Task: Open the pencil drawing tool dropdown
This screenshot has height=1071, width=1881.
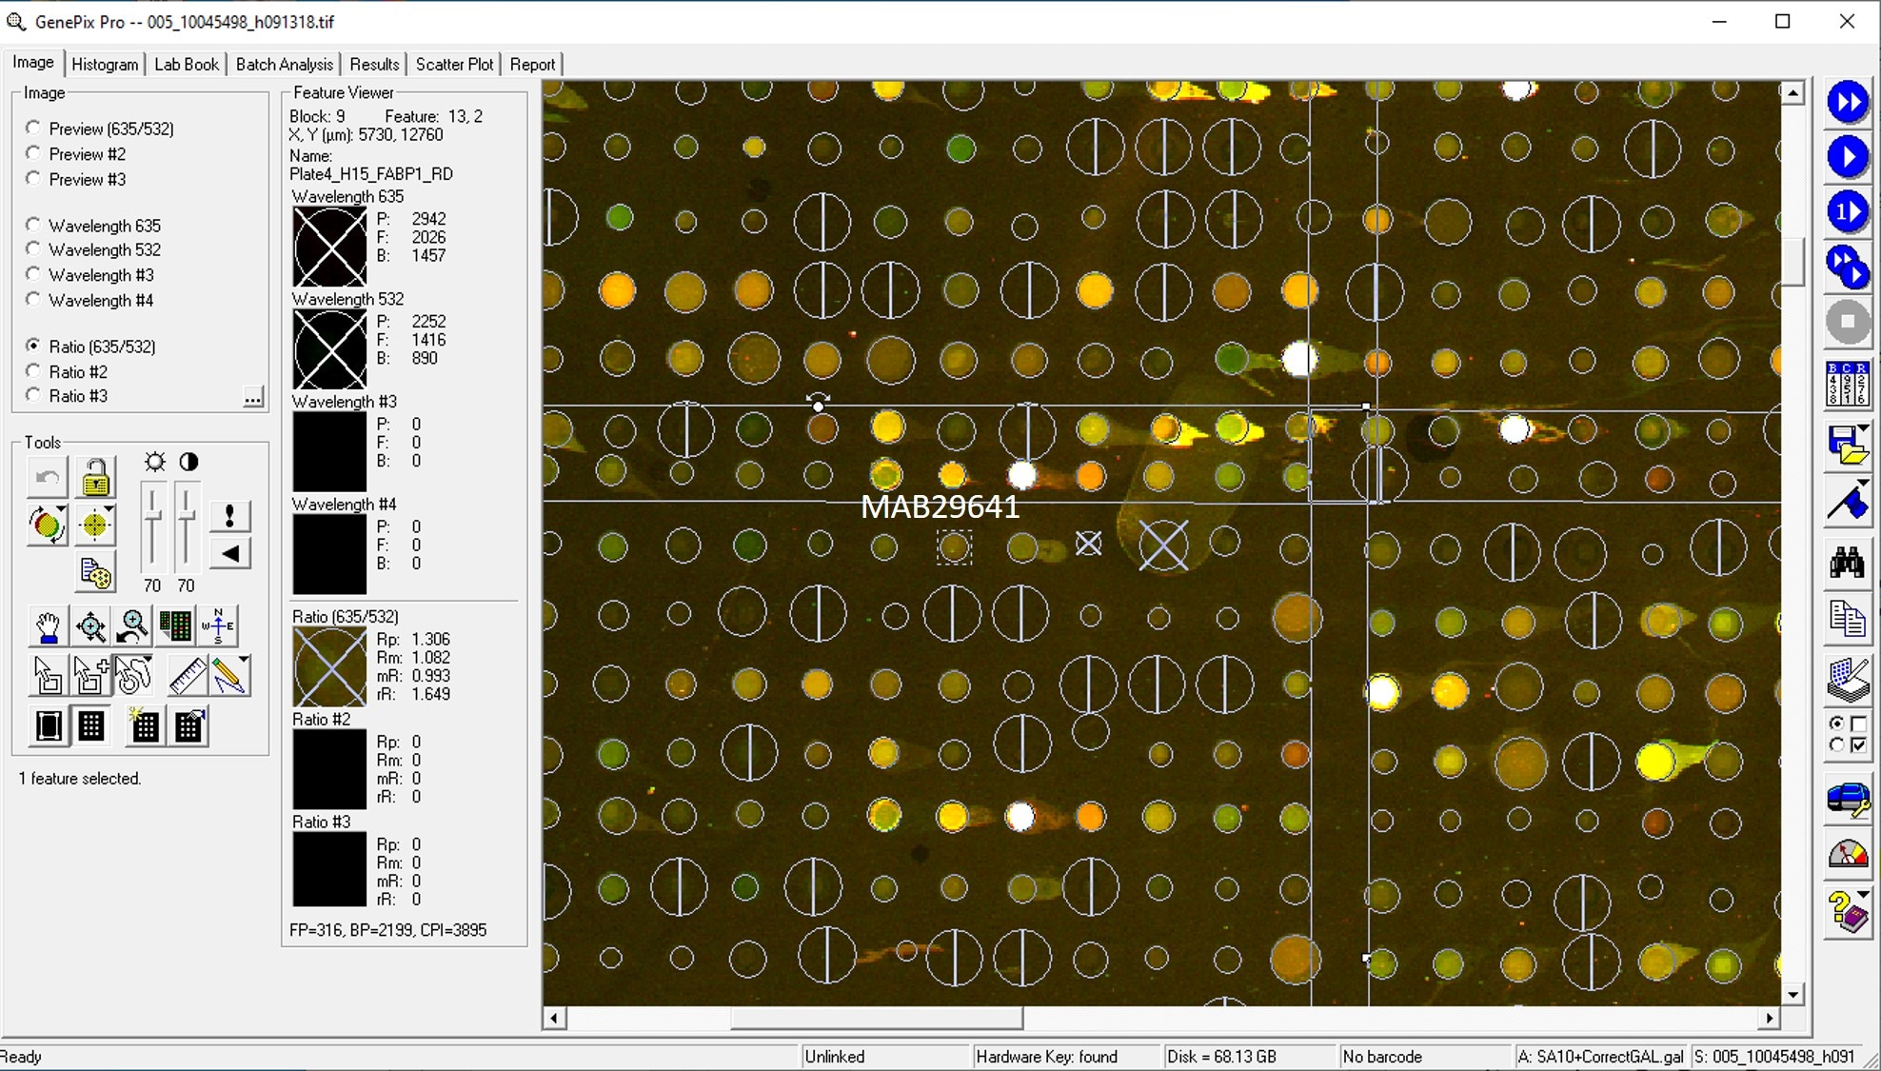Action: (244, 660)
